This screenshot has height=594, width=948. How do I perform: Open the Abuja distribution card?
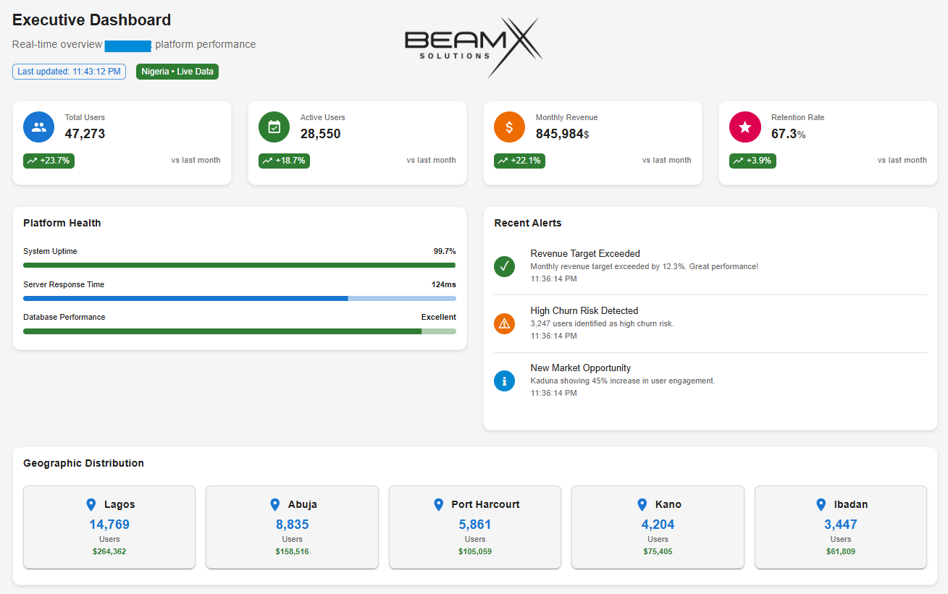click(292, 527)
